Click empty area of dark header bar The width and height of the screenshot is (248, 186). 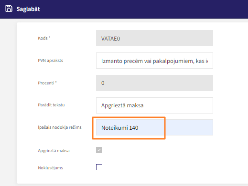coord(143,9)
